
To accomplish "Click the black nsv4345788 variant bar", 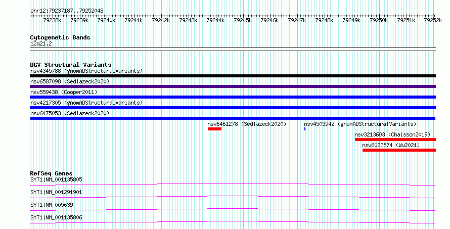I will click(x=233, y=76).
